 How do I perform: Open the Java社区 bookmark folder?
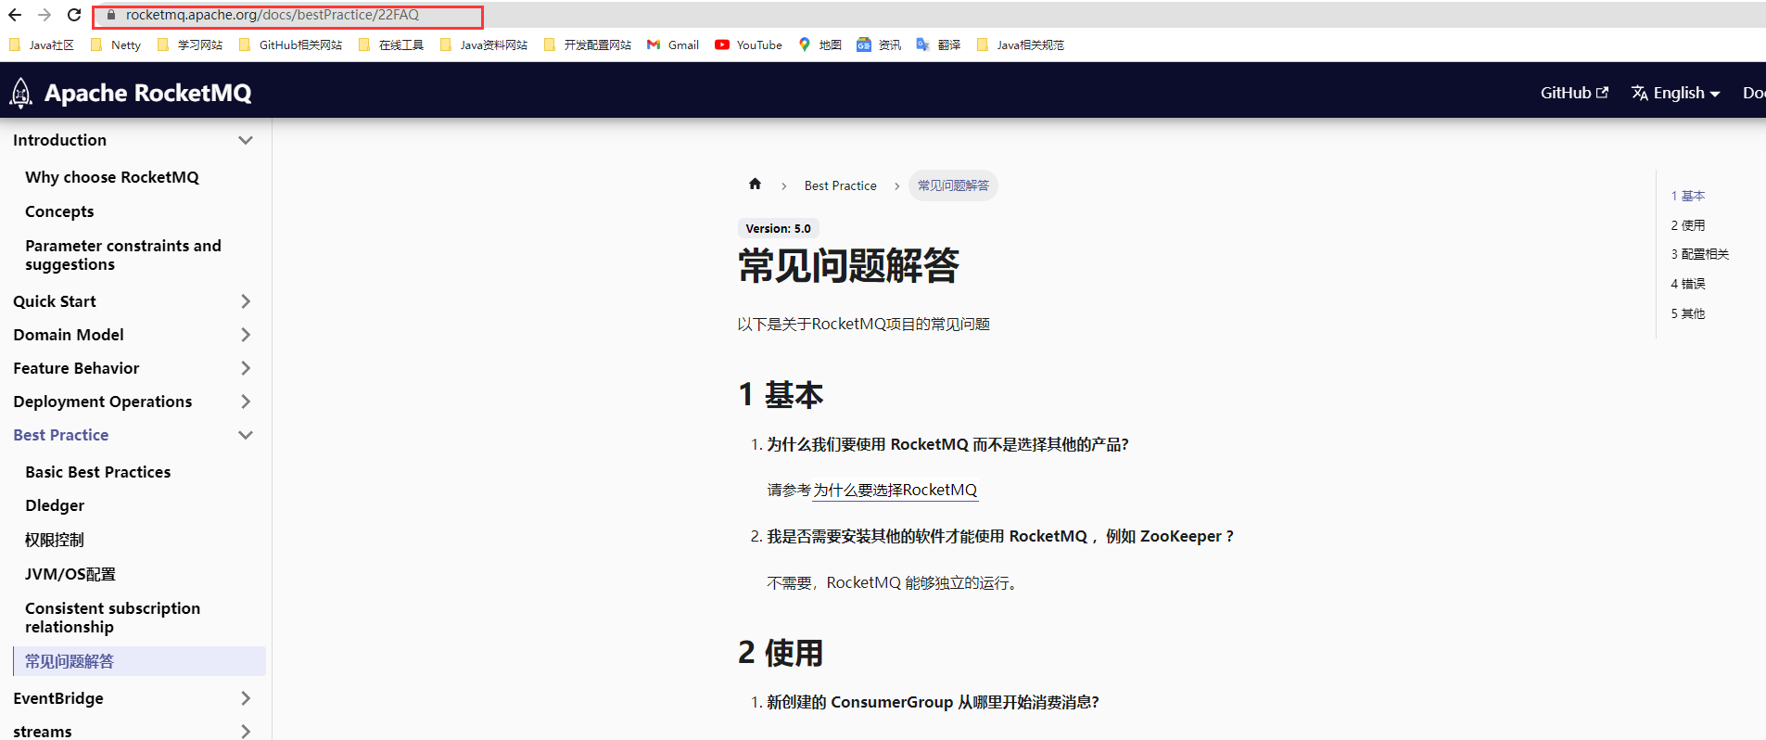pos(41,45)
